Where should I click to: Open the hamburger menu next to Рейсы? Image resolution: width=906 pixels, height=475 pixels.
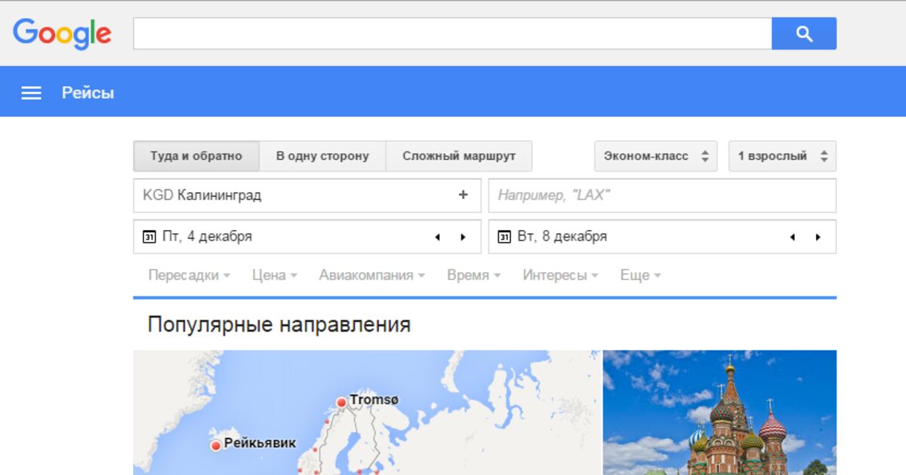click(31, 93)
